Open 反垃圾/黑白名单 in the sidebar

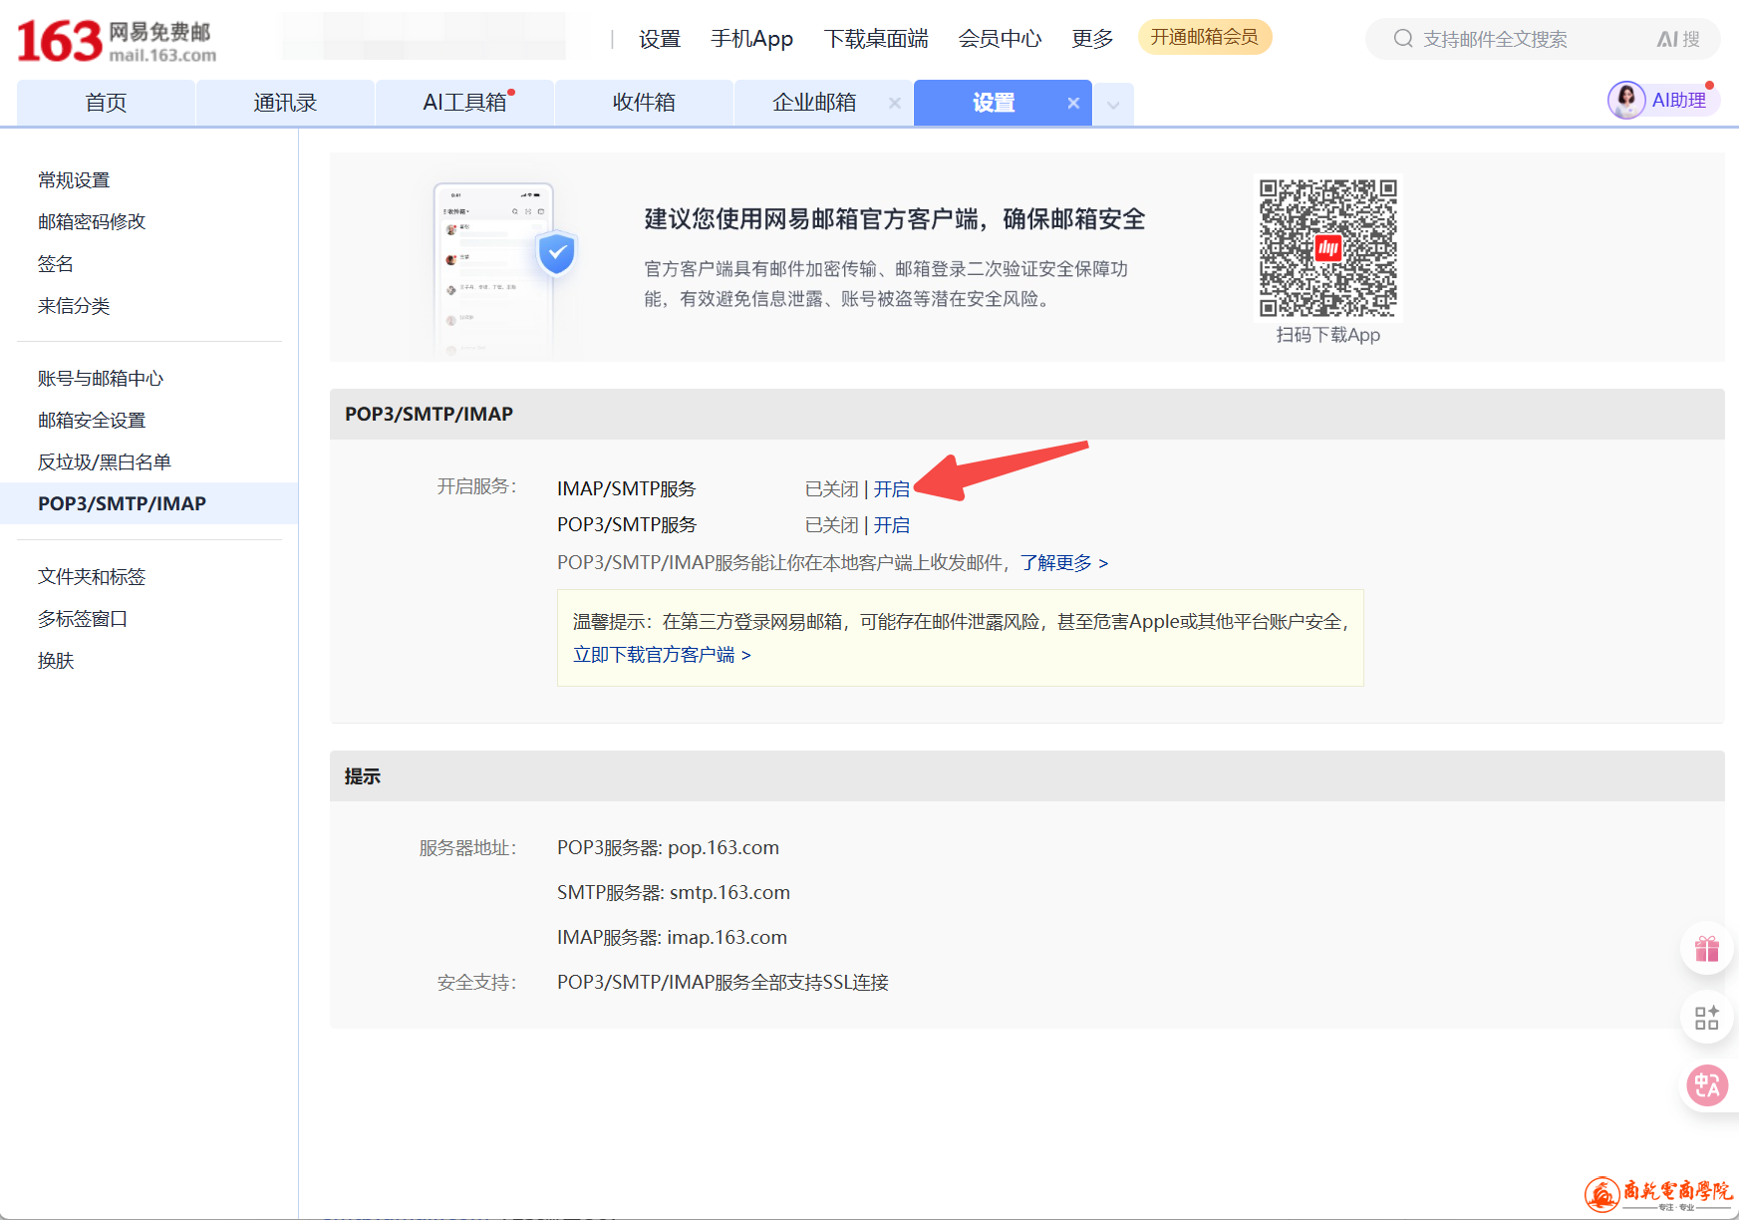[x=105, y=462]
